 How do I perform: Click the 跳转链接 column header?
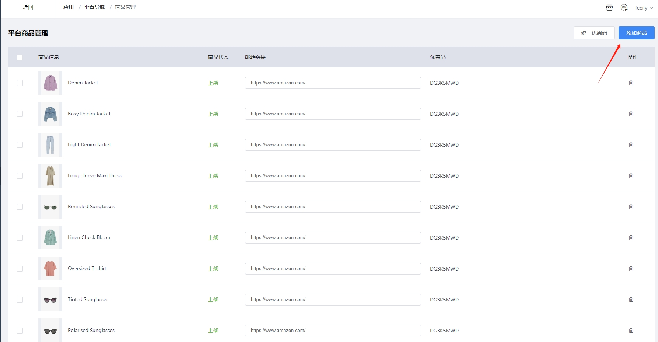(x=255, y=57)
